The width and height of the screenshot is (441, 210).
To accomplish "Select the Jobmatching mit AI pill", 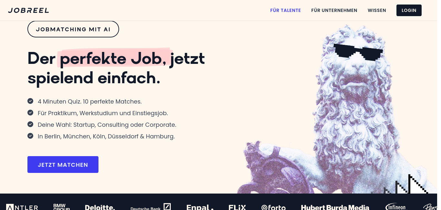I will (73, 29).
